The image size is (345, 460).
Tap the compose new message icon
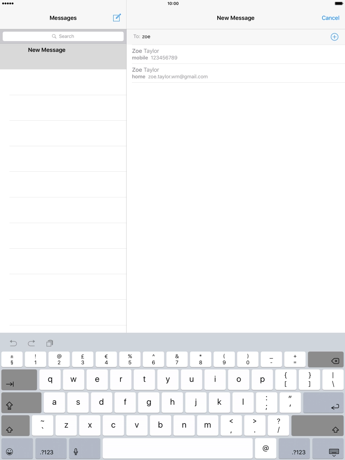tap(117, 18)
